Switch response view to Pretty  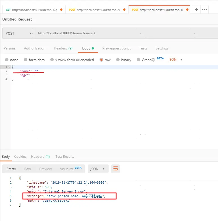tap(11, 169)
